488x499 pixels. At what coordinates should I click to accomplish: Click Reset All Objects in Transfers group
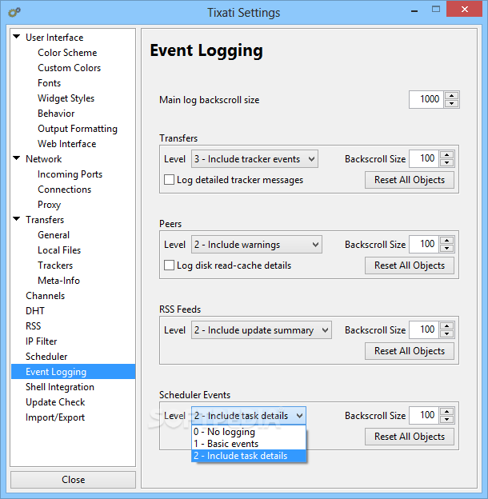pyautogui.click(x=410, y=180)
